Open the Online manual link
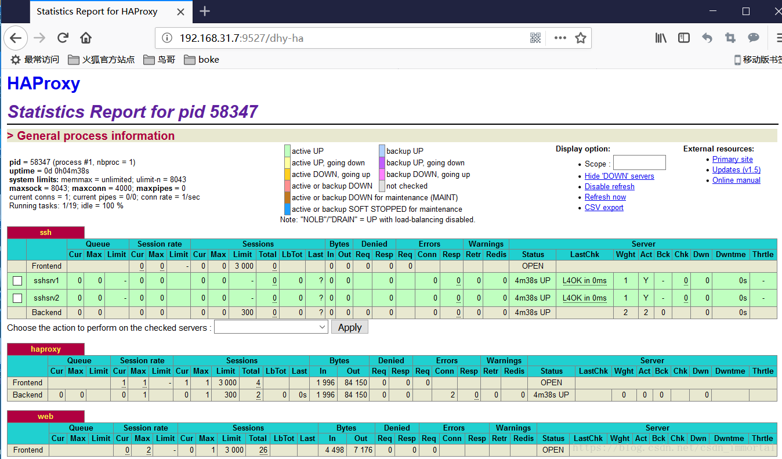The height and width of the screenshot is (459, 782). pyautogui.click(x=736, y=180)
